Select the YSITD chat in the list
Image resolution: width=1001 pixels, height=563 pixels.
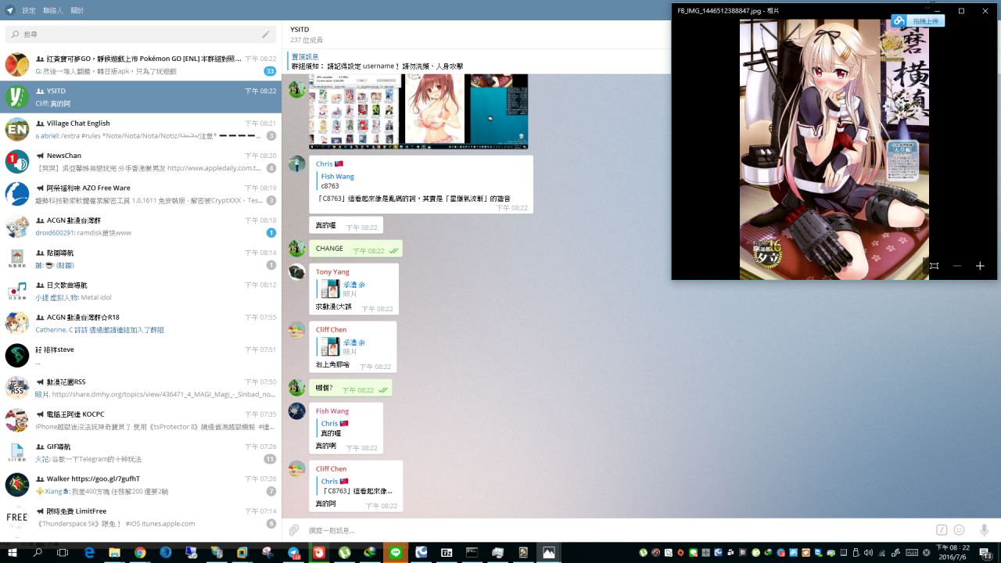pos(141,97)
